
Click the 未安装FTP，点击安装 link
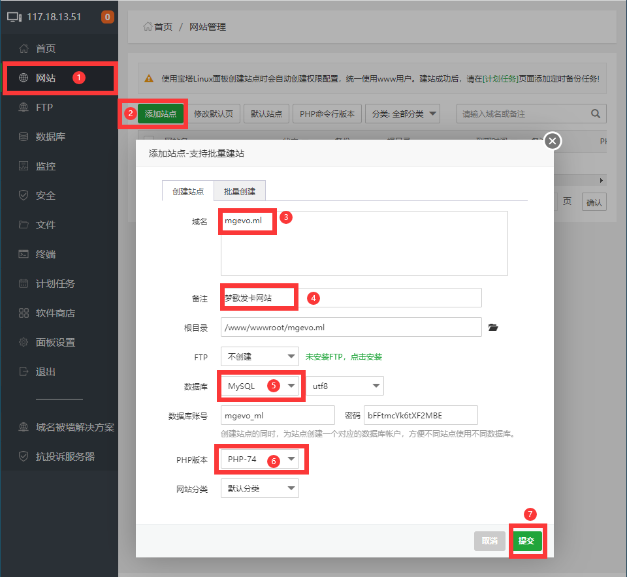click(344, 357)
